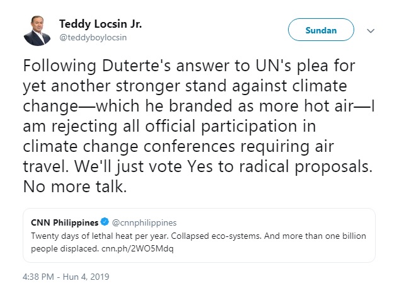Image resolution: width=399 pixels, height=288 pixels.
Task: Click Teddy Locsin Jr.'s profile avatar
Action: point(37,30)
